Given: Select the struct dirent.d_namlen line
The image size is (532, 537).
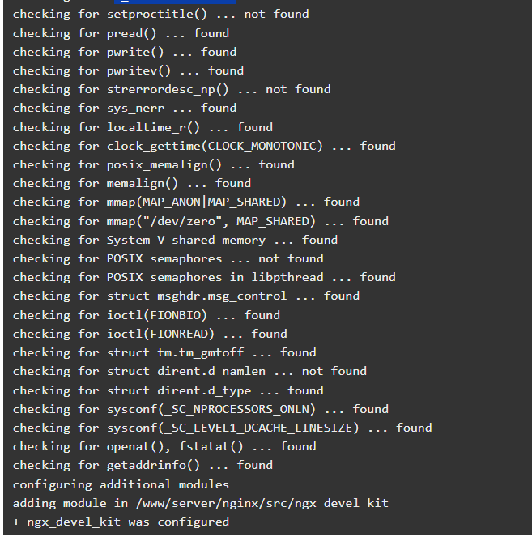Looking at the screenshot, I should point(189,372).
